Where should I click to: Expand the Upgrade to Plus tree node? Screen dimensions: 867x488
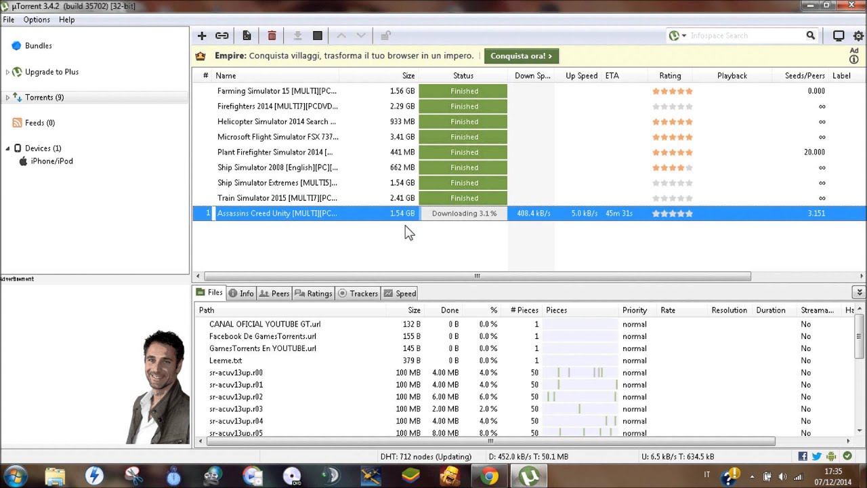(7, 72)
